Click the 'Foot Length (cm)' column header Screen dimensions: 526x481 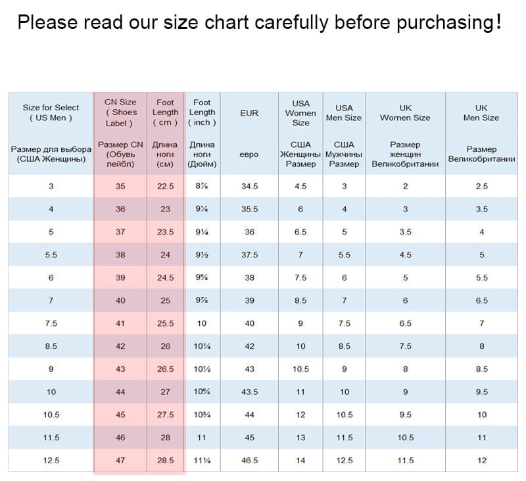pyautogui.click(x=165, y=112)
